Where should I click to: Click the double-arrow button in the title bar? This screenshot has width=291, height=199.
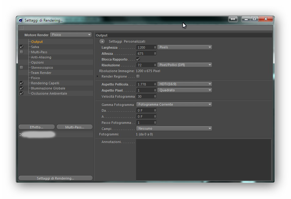[x=233, y=19]
